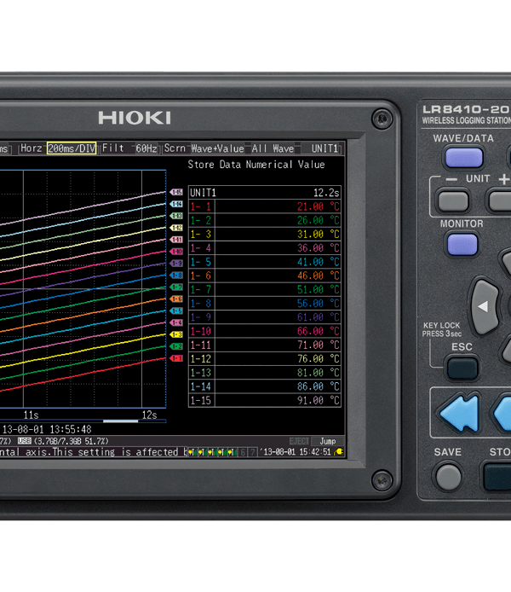Click the UNIT1 table header cell
Screen dimensions: 511x592
click(x=203, y=193)
